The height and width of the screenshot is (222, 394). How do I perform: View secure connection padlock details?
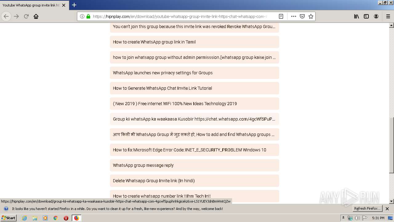point(88,16)
